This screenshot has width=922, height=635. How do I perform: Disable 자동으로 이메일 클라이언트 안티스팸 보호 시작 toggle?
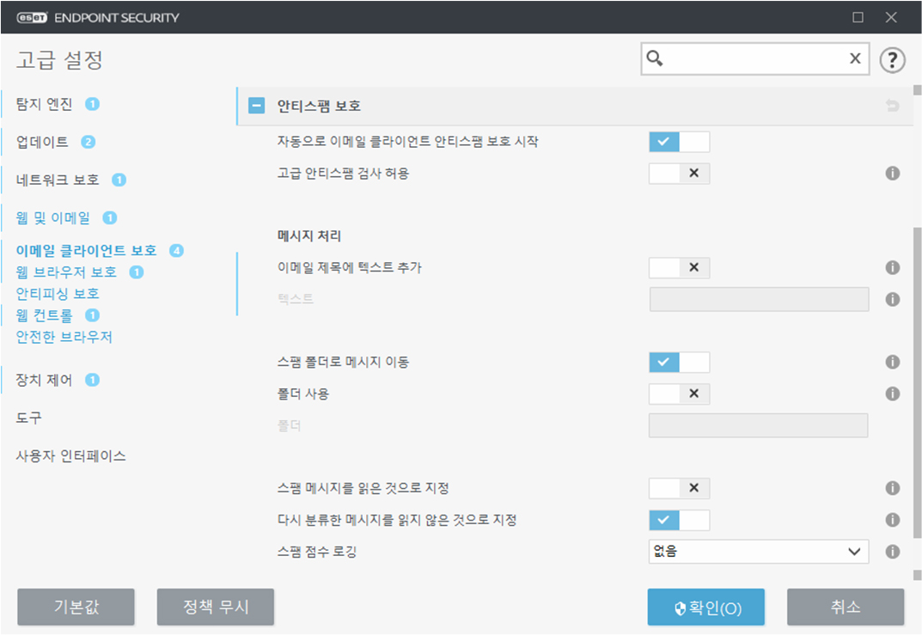pyautogui.click(x=679, y=142)
